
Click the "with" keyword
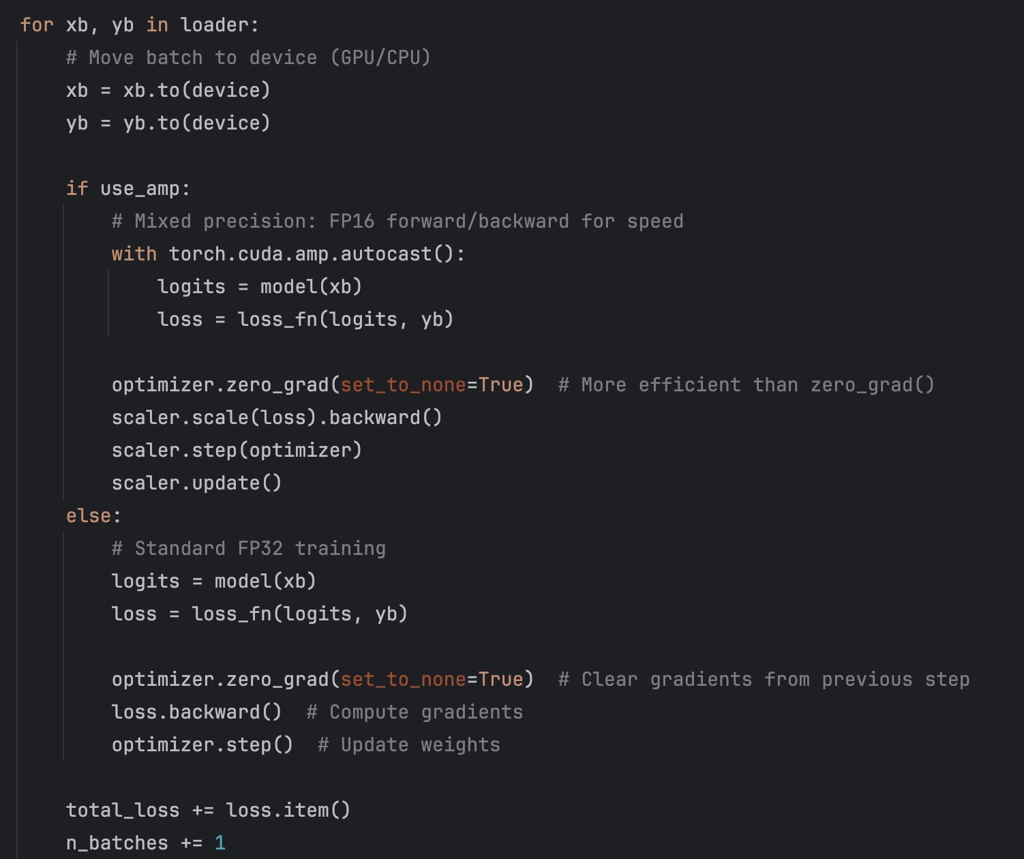click(134, 254)
